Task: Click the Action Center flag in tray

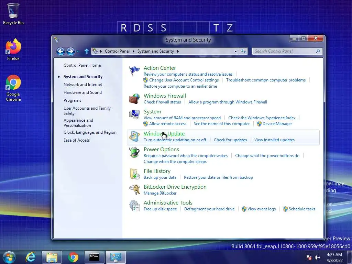Action: [x=309, y=257]
